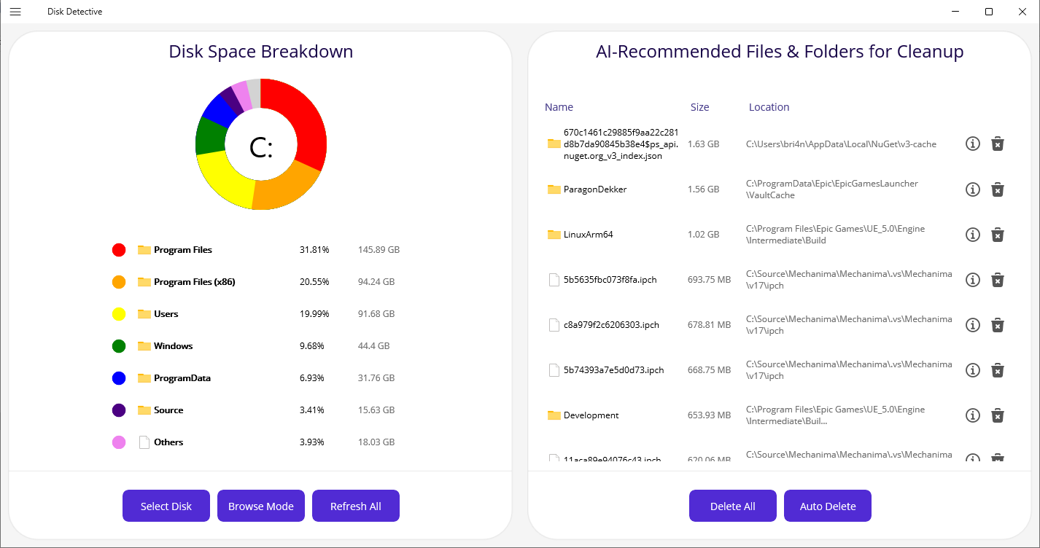Sort list by Size column header
This screenshot has width=1040, height=548.
(x=699, y=107)
